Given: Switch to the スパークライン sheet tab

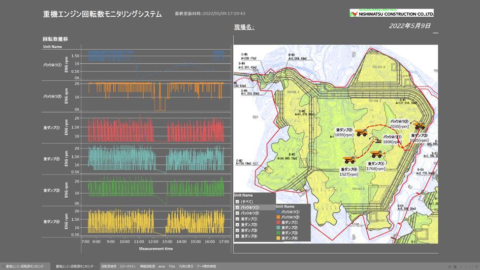Looking at the screenshot, I should click(x=127, y=266).
